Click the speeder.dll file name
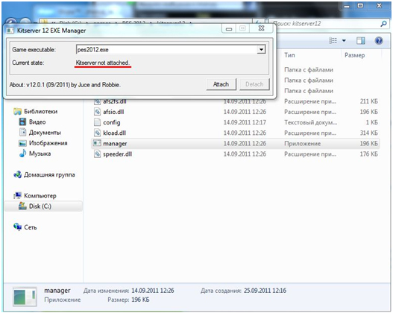The width and height of the screenshot is (393, 313). pos(118,154)
